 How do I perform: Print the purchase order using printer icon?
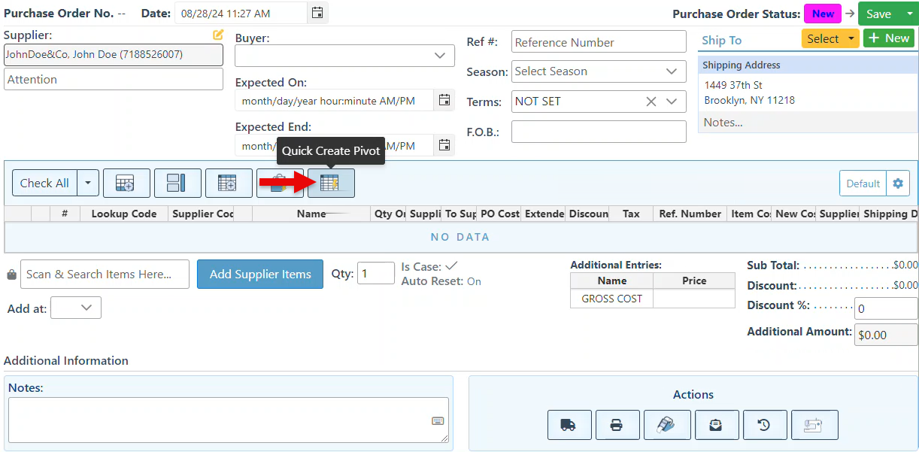[617, 425]
